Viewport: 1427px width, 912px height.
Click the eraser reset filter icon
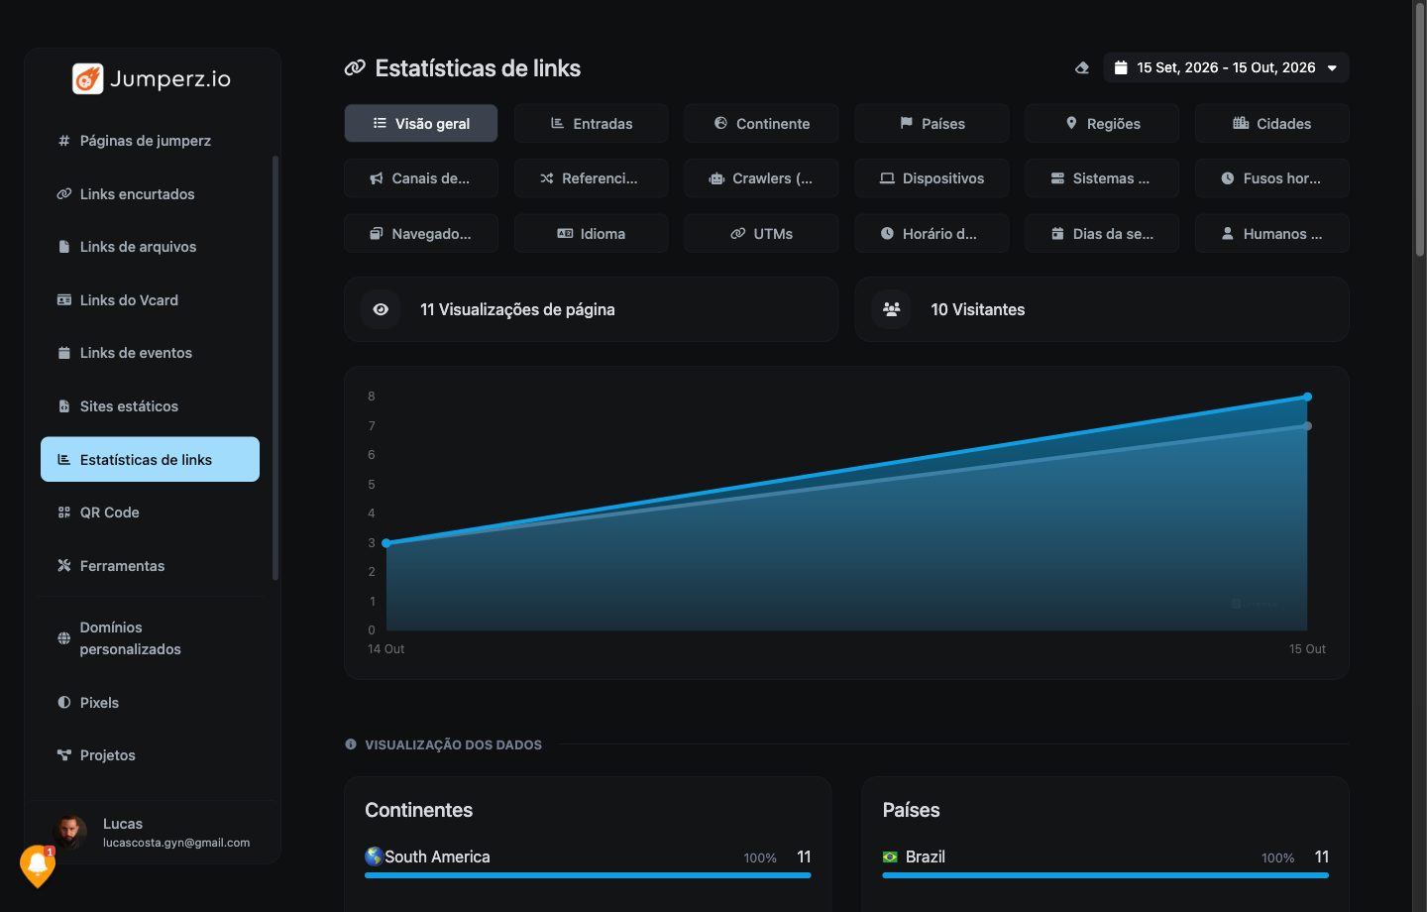[1082, 67]
